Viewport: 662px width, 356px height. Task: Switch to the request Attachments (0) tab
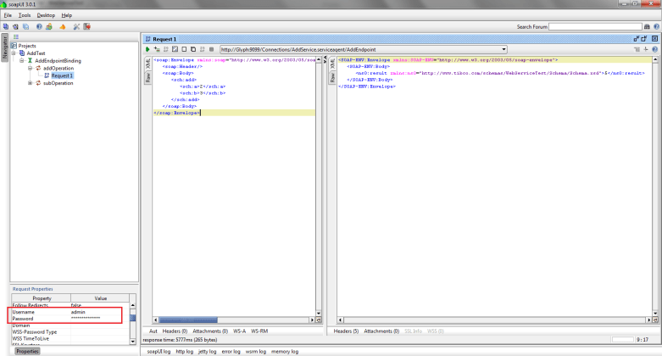click(x=210, y=331)
